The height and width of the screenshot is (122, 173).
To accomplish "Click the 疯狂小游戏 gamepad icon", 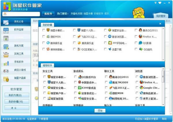I will click(6, 71).
